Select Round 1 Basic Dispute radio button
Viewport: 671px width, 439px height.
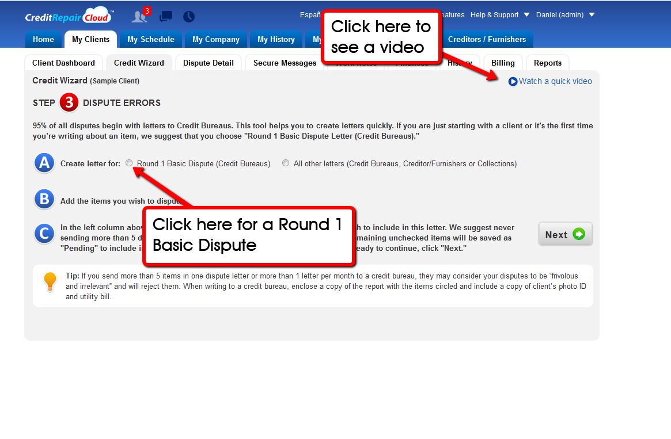coord(129,163)
